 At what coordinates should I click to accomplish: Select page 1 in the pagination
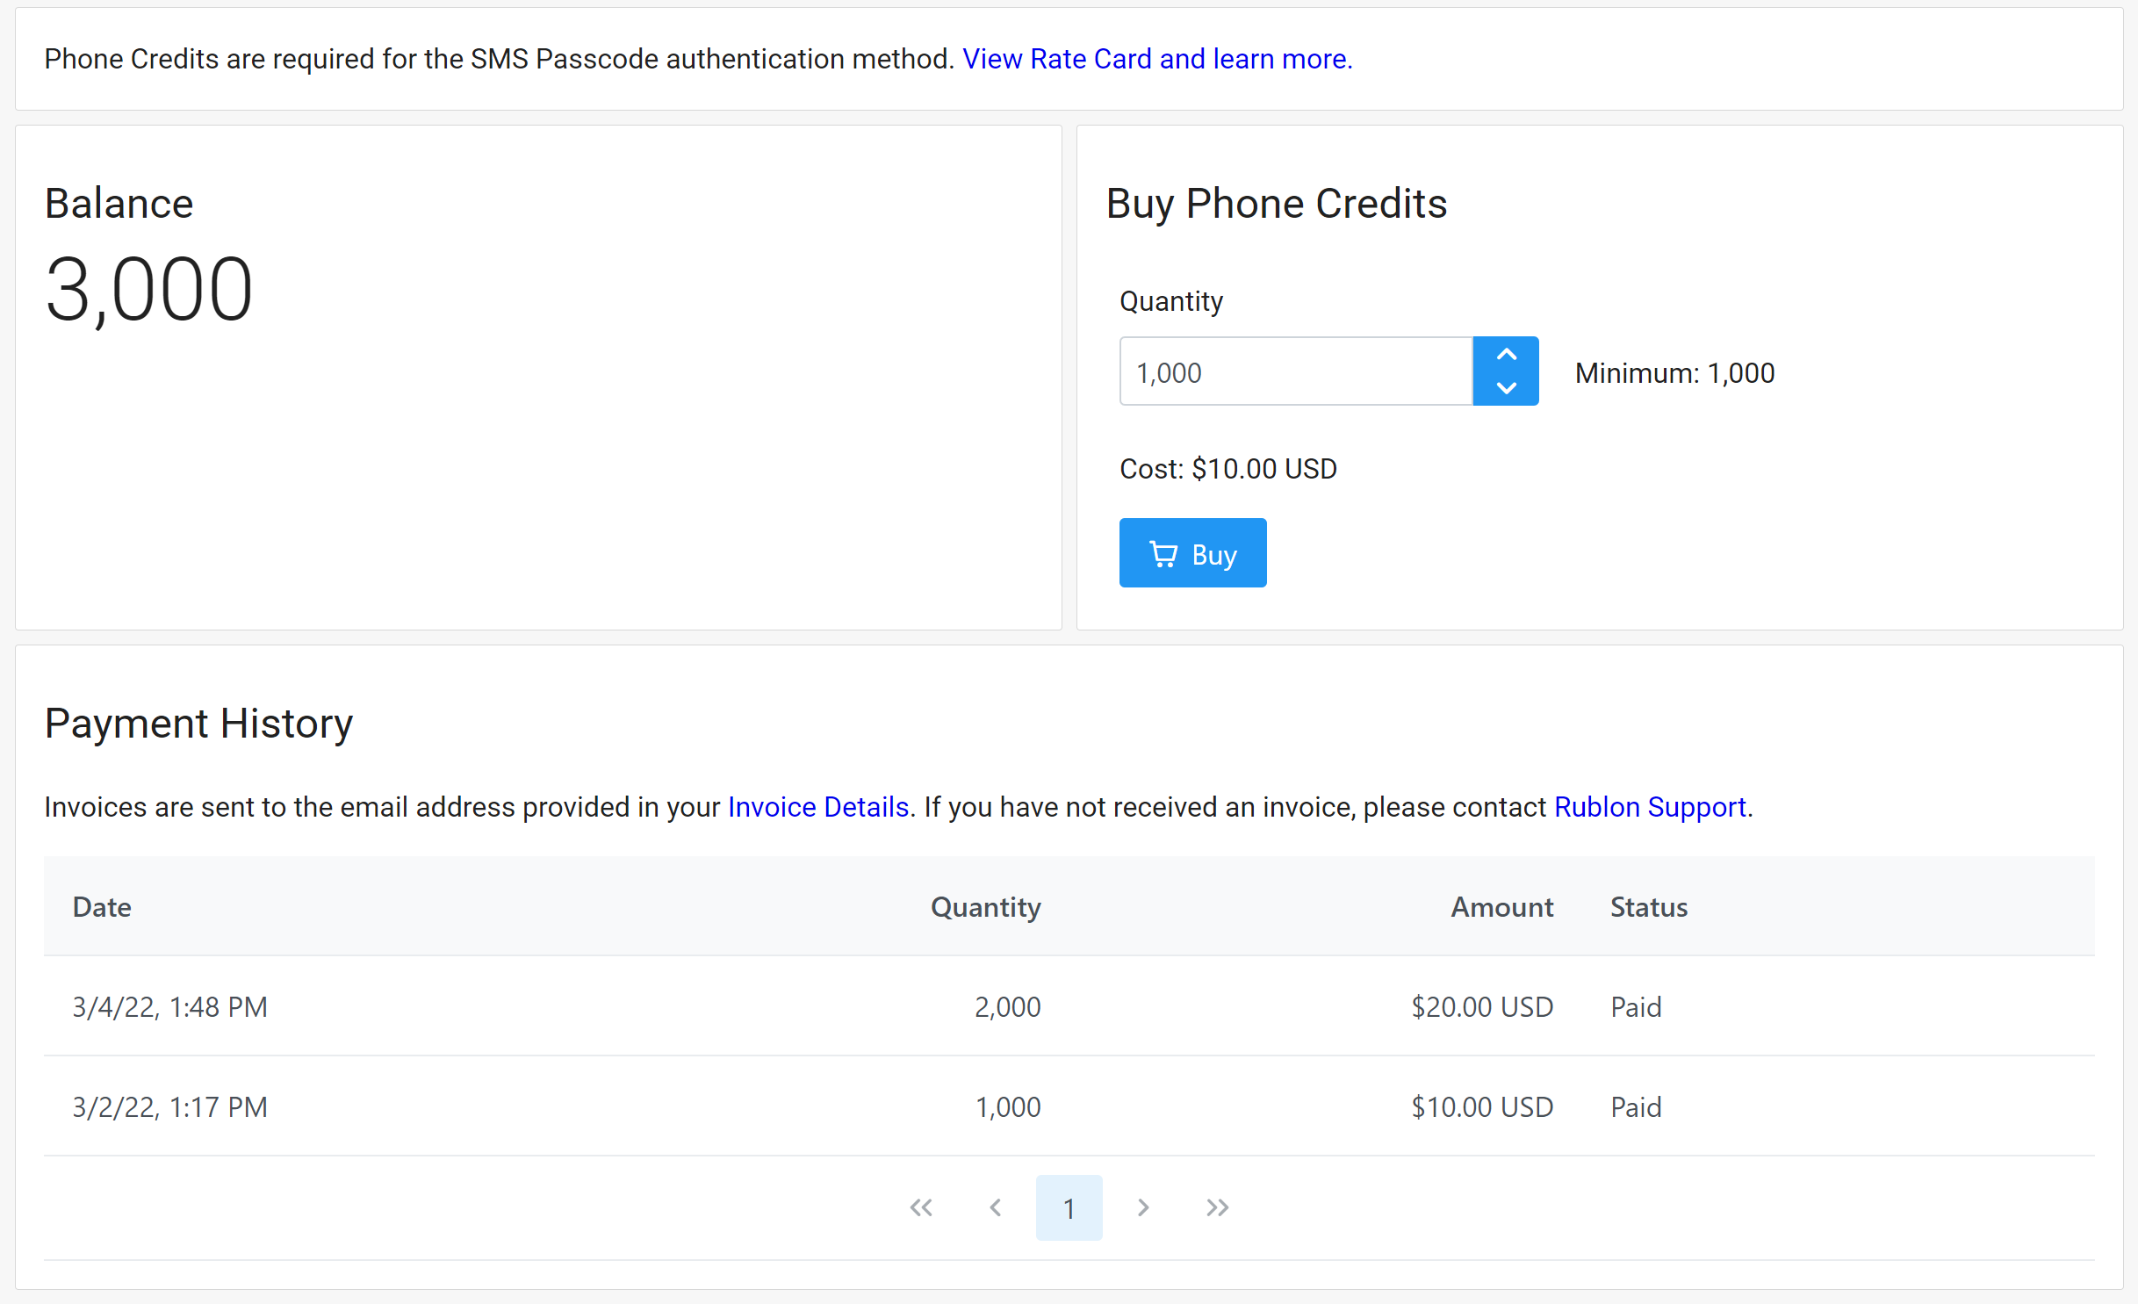coord(1069,1207)
